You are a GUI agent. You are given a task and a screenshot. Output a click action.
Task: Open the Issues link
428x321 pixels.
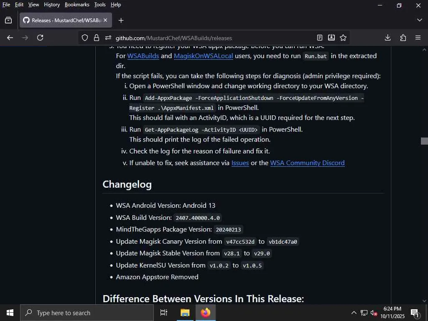(240, 163)
